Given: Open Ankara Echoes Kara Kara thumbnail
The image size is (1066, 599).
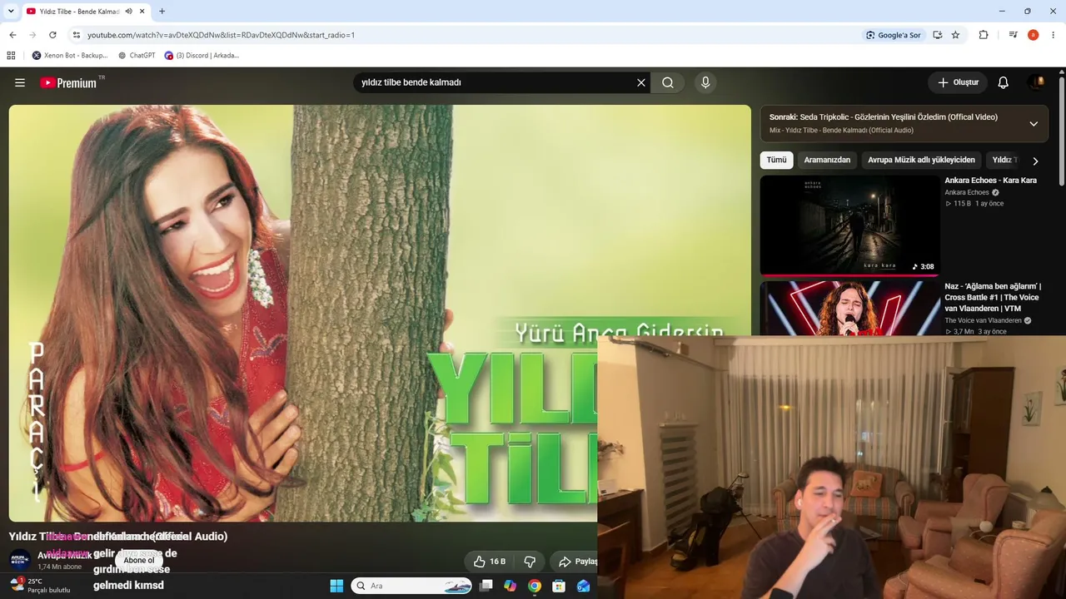Looking at the screenshot, I should [x=849, y=225].
